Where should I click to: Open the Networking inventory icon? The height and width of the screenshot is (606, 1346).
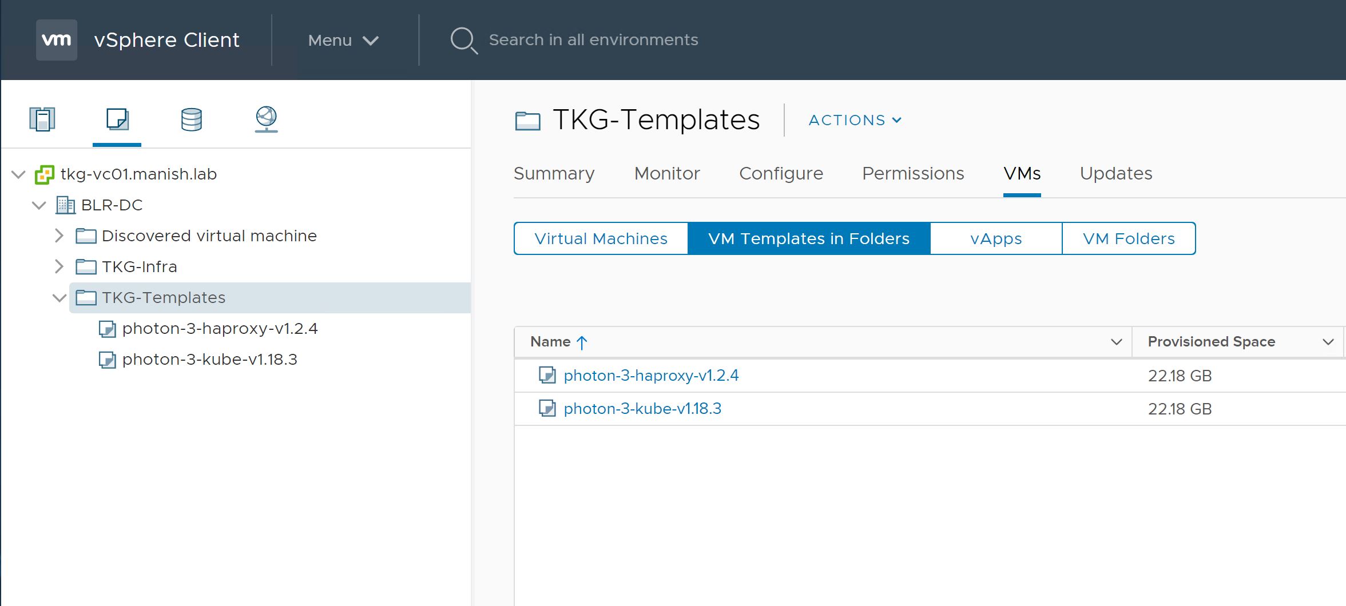(x=266, y=119)
